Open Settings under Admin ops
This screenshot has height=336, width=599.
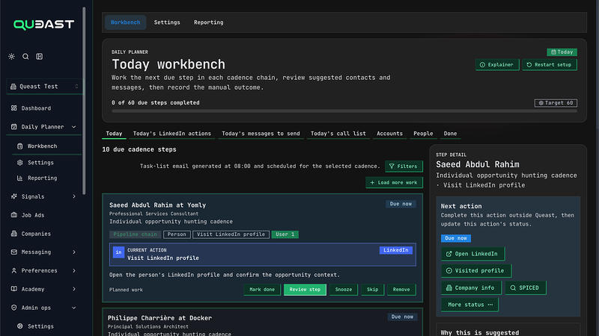40,326
